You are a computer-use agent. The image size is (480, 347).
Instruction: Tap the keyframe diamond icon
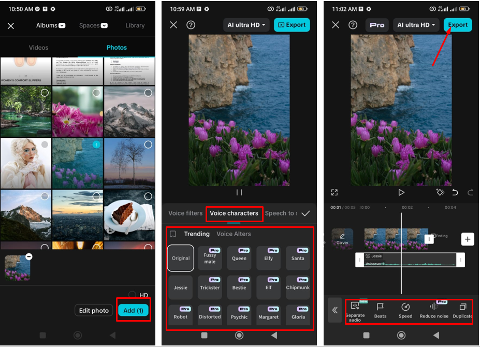tap(440, 192)
